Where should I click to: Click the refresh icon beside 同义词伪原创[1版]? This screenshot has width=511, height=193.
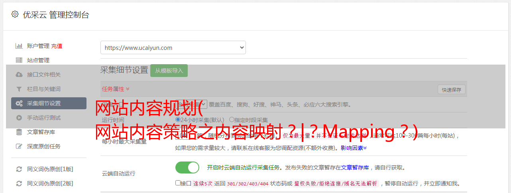[x=19, y=169]
